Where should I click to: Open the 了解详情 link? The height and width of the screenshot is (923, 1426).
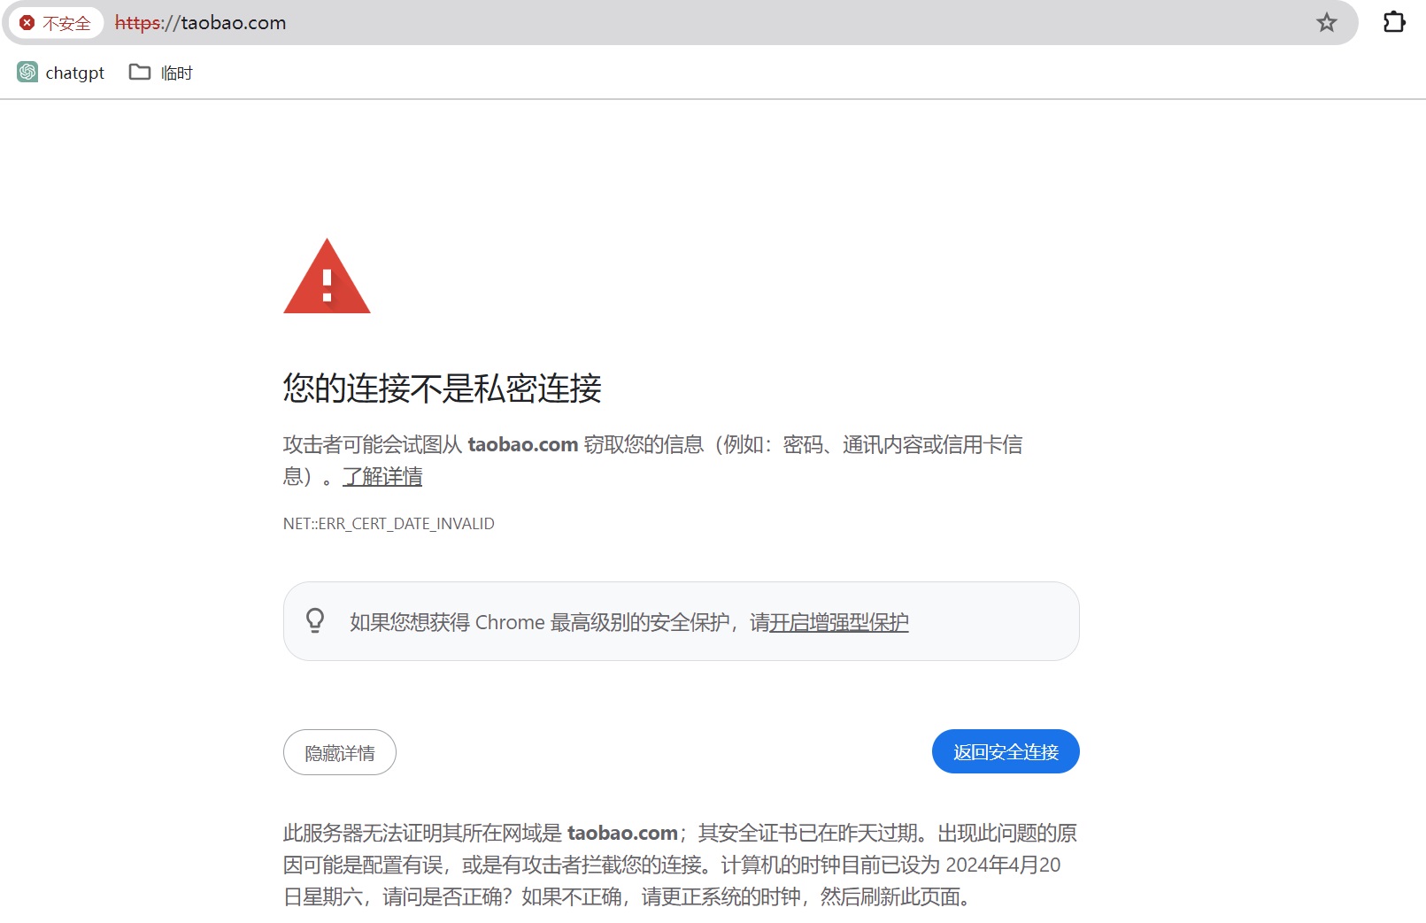pos(382,476)
